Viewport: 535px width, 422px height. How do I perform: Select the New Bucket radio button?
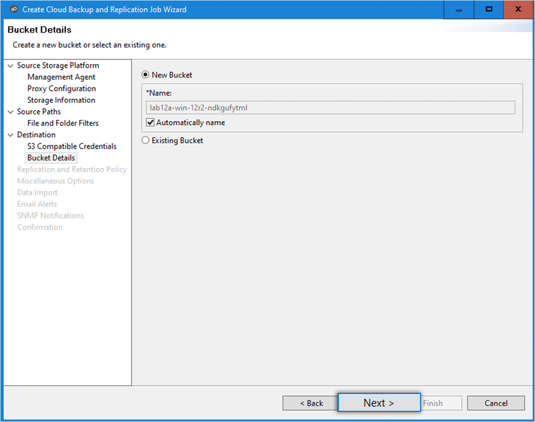145,75
